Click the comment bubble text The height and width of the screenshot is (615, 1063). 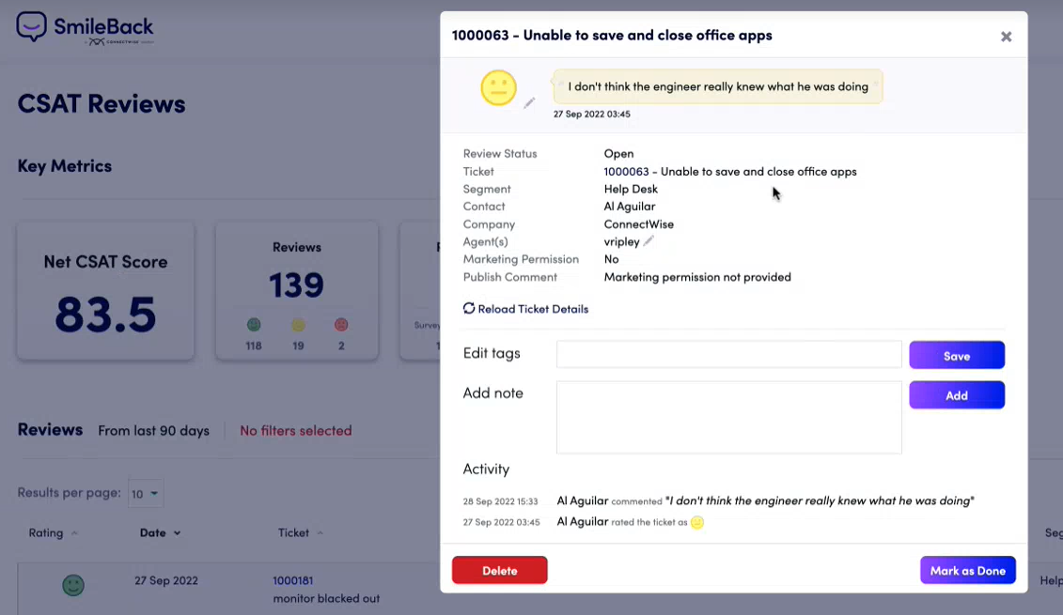pos(718,86)
